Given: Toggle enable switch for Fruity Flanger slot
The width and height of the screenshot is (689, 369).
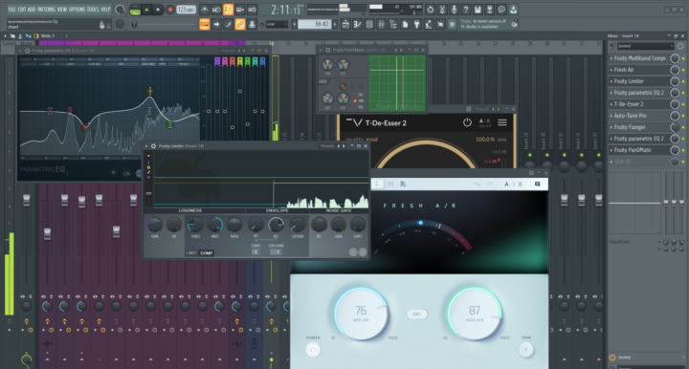Looking at the screenshot, I should pyautogui.click(x=683, y=127).
